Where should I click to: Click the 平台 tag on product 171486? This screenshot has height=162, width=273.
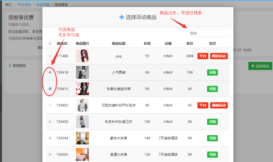pyautogui.click(x=203, y=56)
